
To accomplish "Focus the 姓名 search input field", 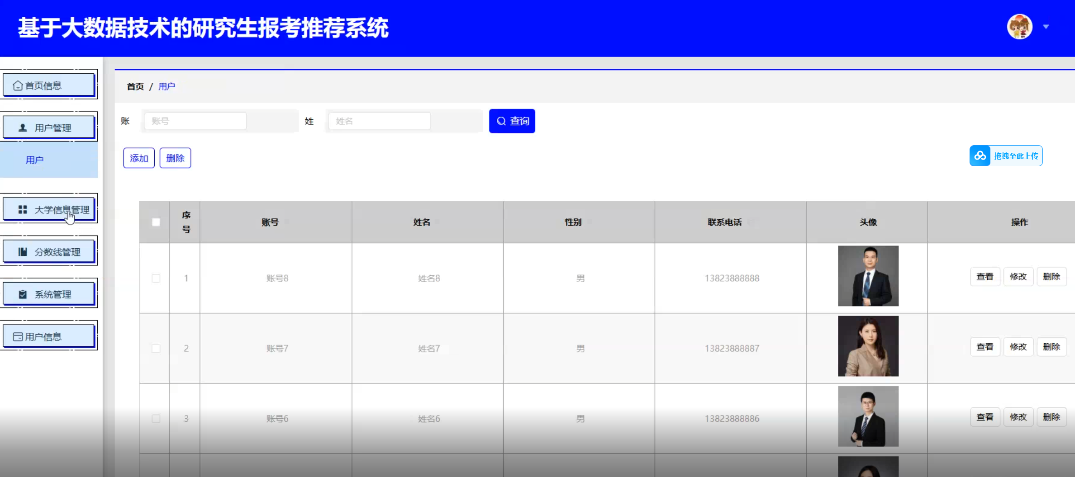I will 380,121.
